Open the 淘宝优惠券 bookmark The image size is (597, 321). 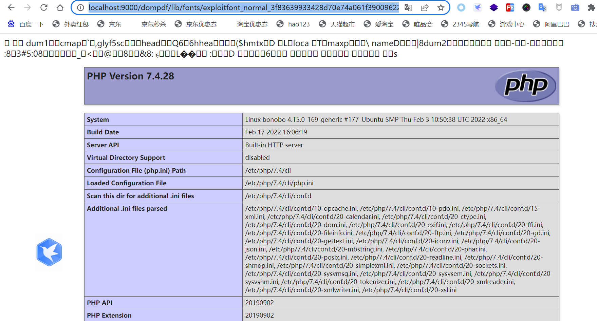point(252,24)
